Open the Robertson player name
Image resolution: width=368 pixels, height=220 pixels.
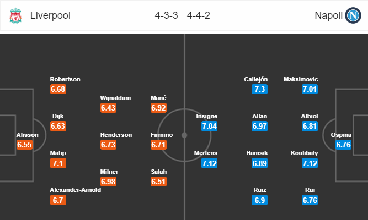tap(65, 79)
